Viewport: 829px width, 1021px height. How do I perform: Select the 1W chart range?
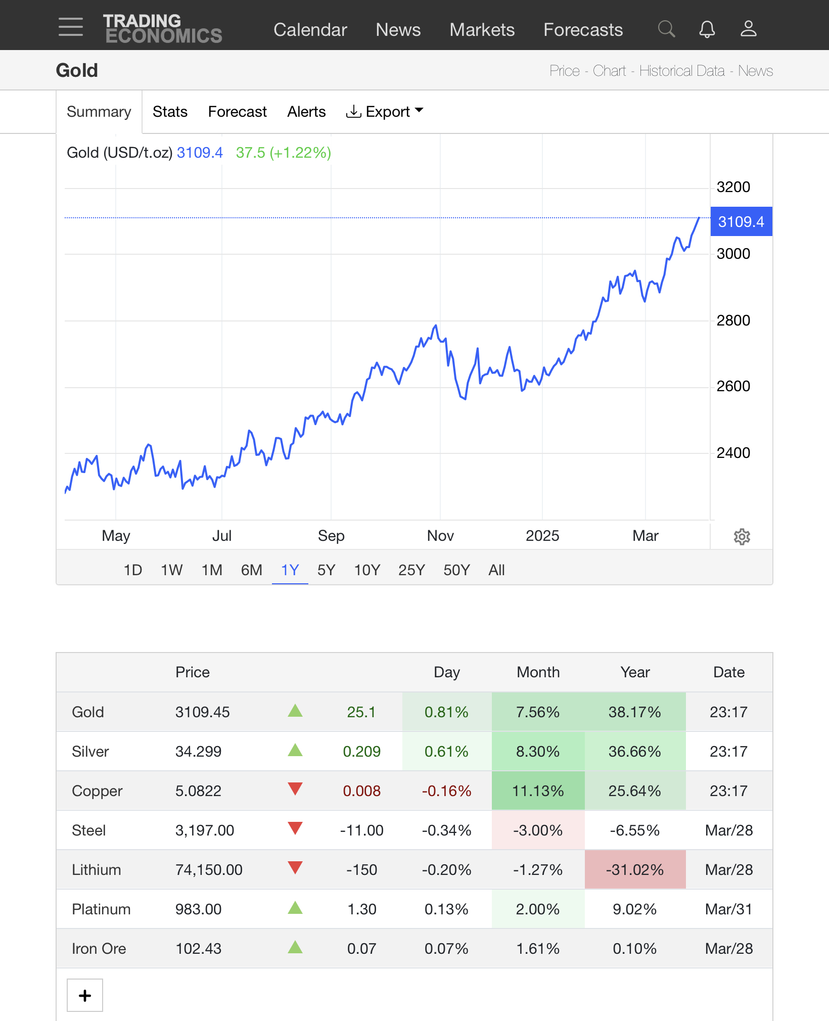coord(172,570)
